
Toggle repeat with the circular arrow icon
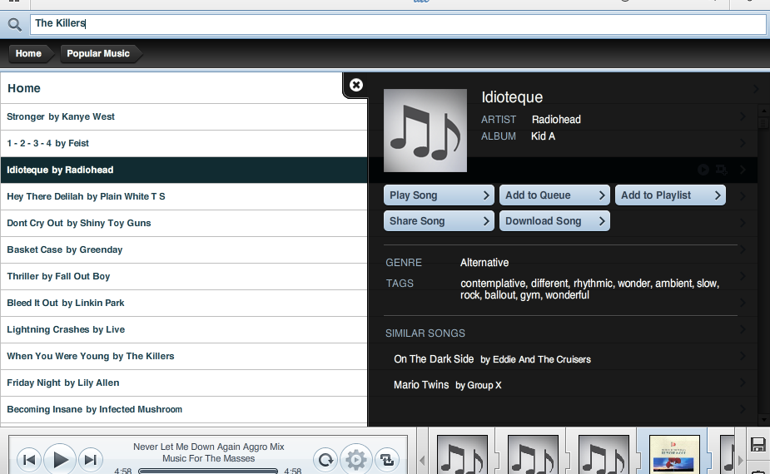[x=325, y=460]
